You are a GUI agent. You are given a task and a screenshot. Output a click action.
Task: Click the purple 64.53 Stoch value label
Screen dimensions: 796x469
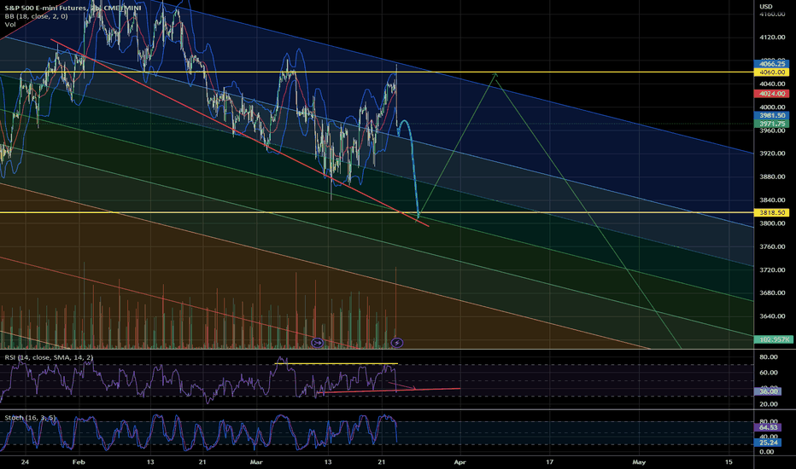768,428
